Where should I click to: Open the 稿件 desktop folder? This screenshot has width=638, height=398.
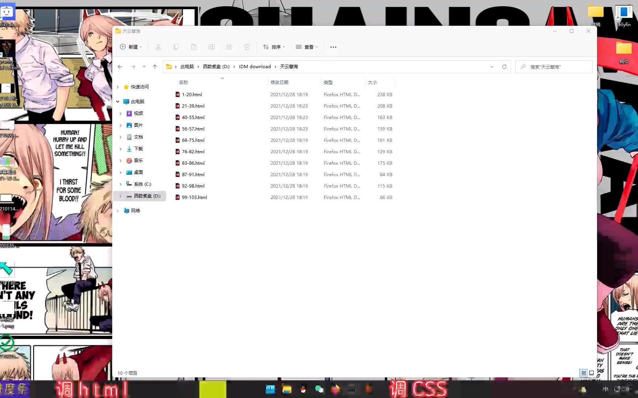click(x=624, y=52)
